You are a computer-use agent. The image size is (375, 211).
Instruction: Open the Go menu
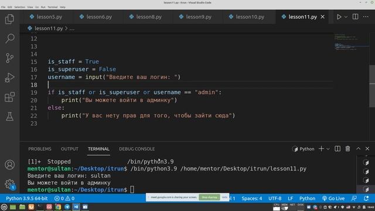click(37, 7)
